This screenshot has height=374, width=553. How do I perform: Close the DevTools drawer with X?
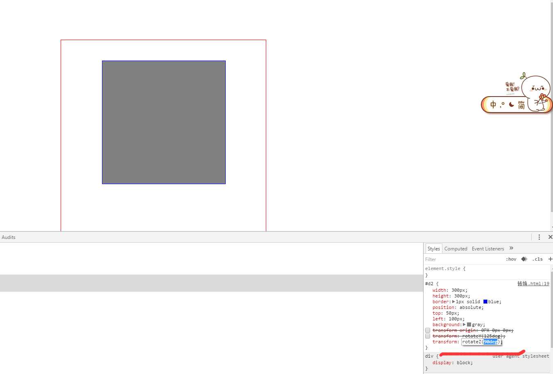point(550,237)
